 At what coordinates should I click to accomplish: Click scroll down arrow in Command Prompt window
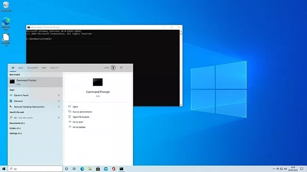coord(181,105)
